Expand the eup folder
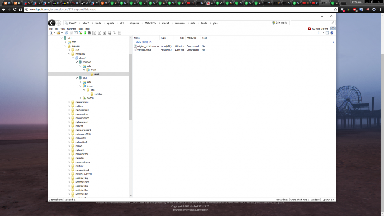Viewport: 384px width, 216px height. [x=69, y=50]
